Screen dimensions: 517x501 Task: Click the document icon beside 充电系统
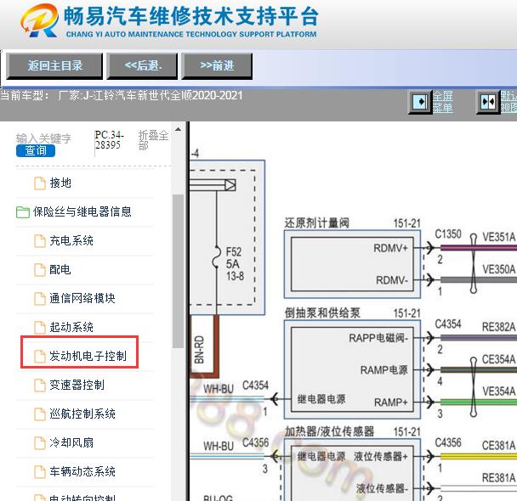[x=40, y=241]
